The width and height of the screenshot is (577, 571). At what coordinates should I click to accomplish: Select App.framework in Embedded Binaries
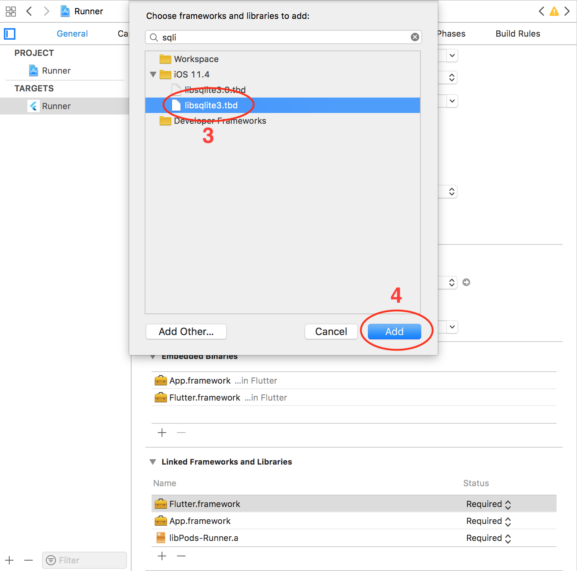pos(354,381)
